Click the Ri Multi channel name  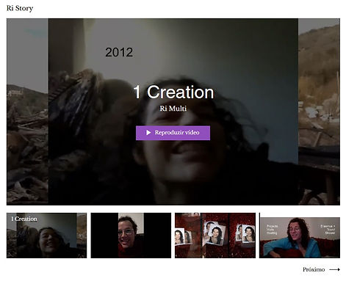pyautogui.click(x=173, y=109)
